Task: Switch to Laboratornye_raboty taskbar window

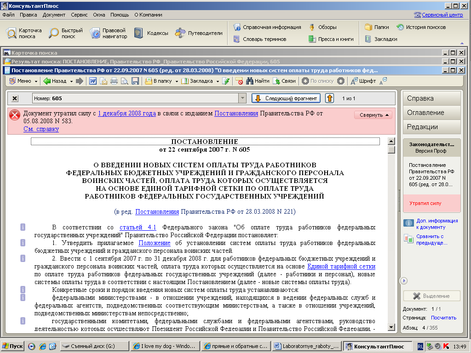Action: 307,346
